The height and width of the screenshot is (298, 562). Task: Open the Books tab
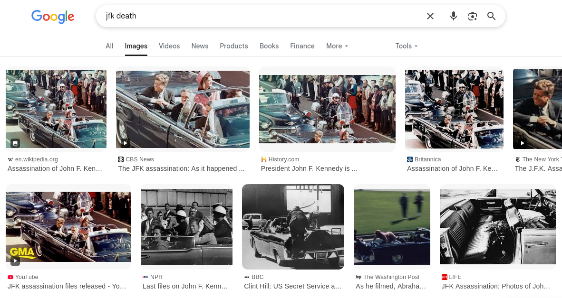click(x=269, y=46)
